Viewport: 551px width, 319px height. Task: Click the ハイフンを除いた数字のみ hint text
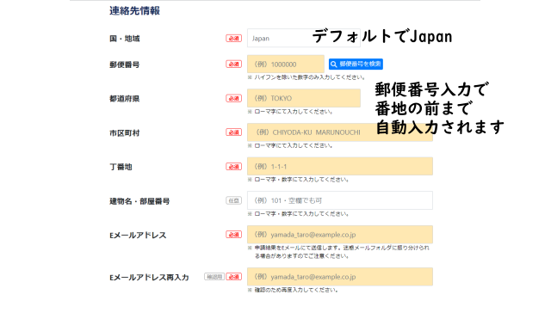(x=306, y=77)
